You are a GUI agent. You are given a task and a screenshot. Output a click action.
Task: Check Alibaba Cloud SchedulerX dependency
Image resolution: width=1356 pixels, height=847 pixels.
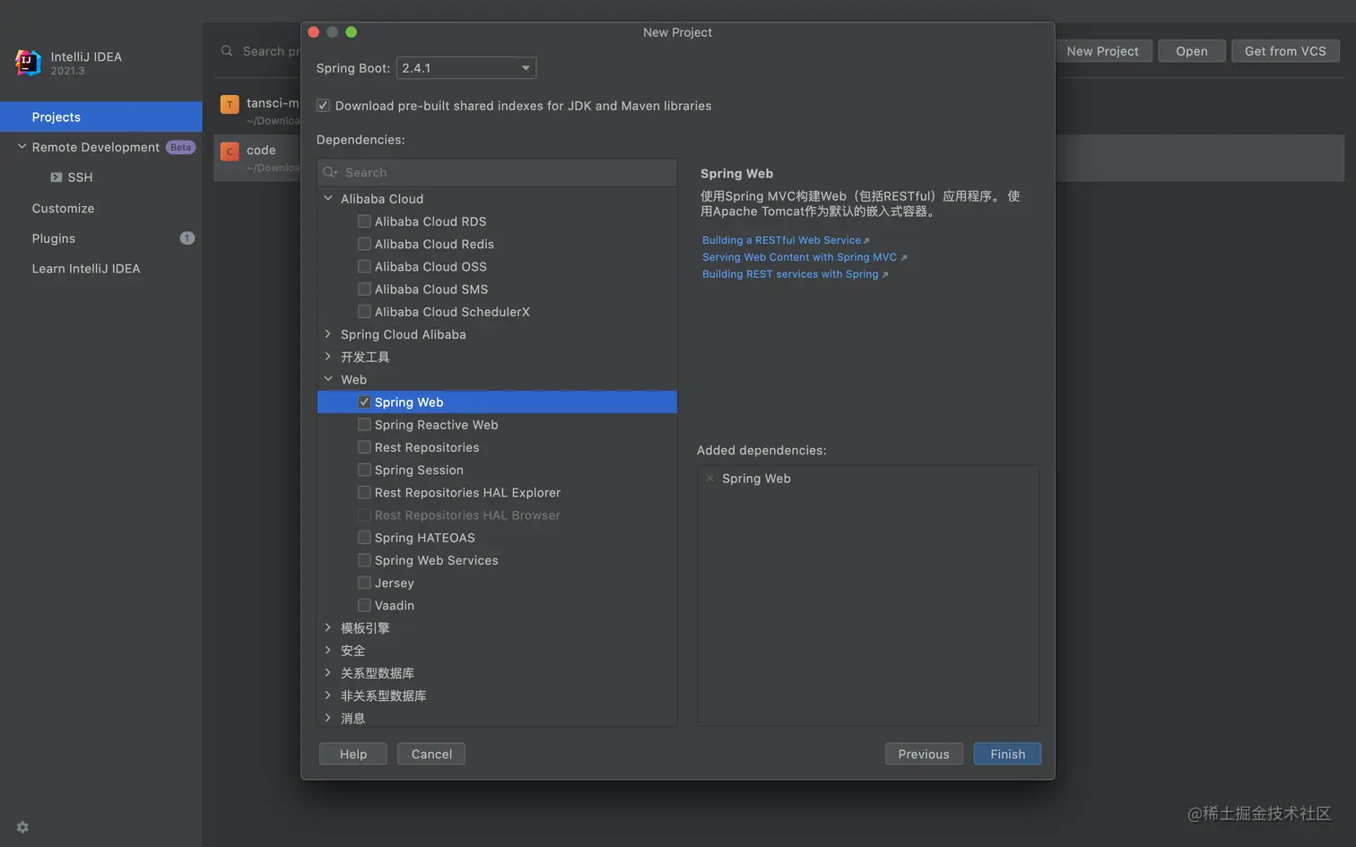point(364,312)
